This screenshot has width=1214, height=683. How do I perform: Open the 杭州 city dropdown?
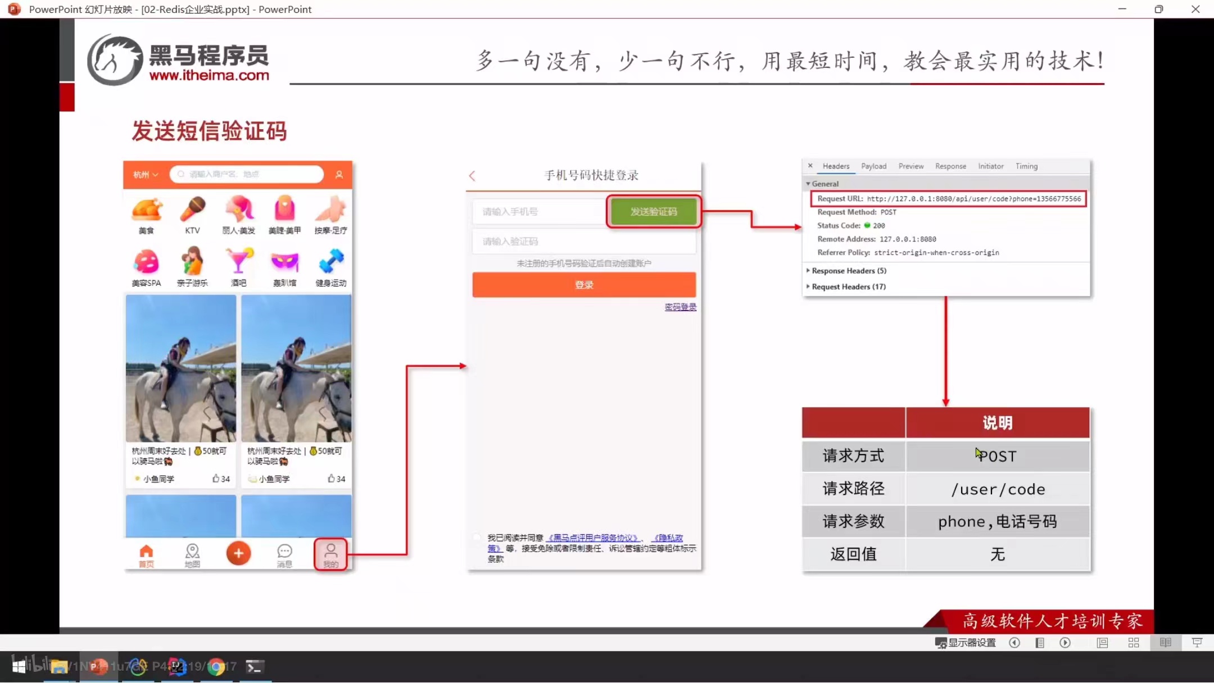pyautogui.click(x=146, y=175)
